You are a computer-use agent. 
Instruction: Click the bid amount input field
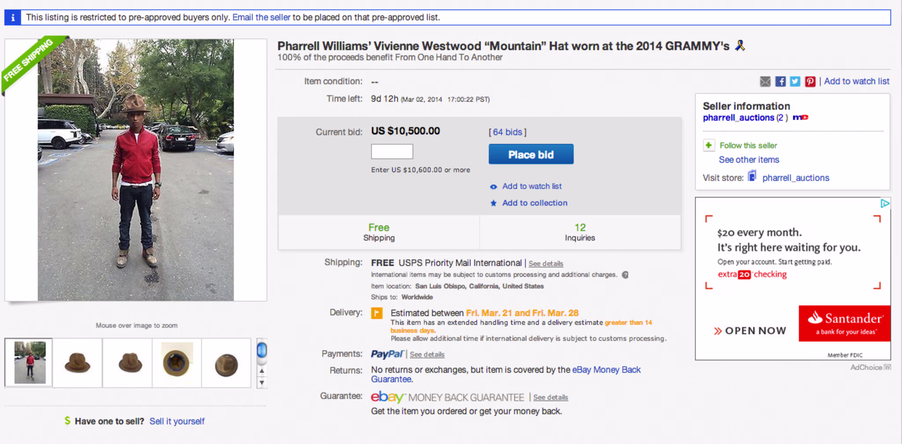(392, 151)
